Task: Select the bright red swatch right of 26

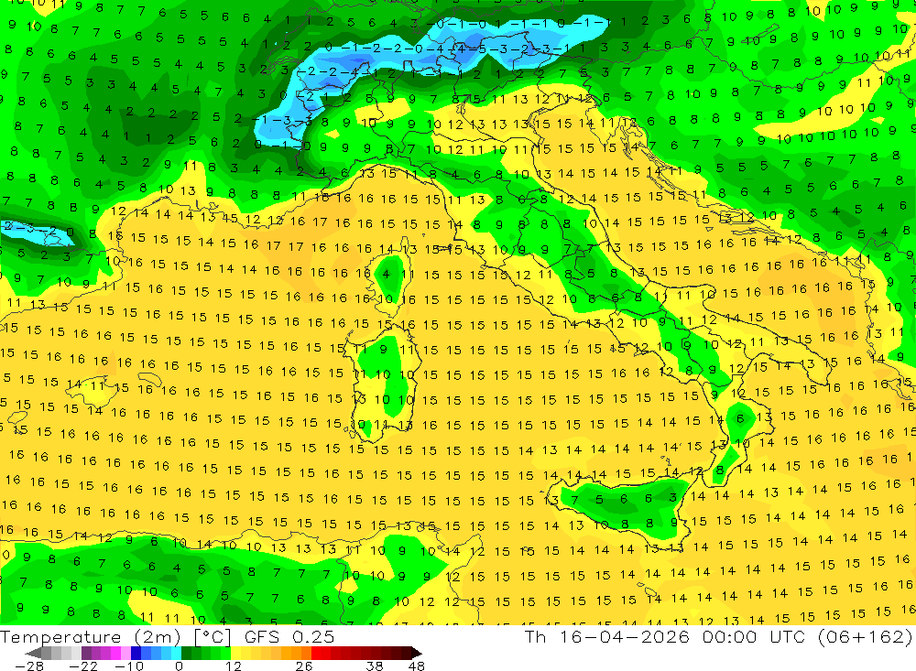Action: 316,653
